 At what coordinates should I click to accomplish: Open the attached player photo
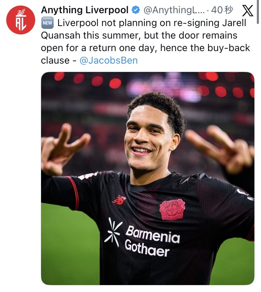pyautogui.click(x=148, y=178)
